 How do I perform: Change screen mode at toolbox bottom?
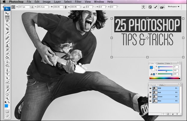pyautogui.click(x=7, y=116)
